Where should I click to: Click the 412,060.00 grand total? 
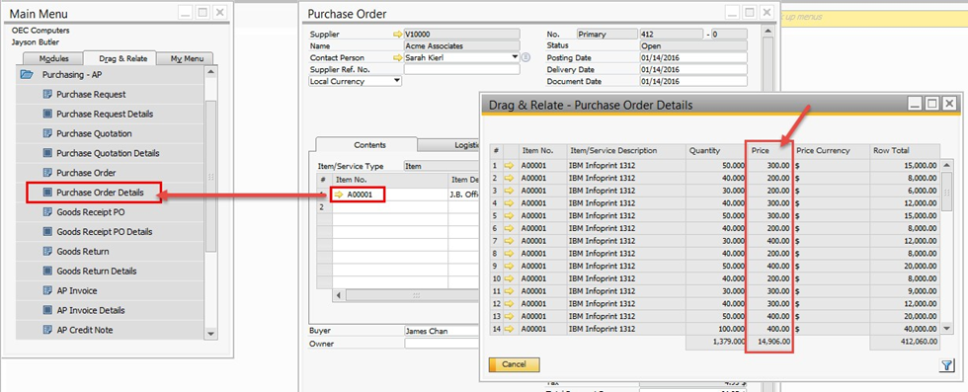pyautogui.click(x=905, y=341)
